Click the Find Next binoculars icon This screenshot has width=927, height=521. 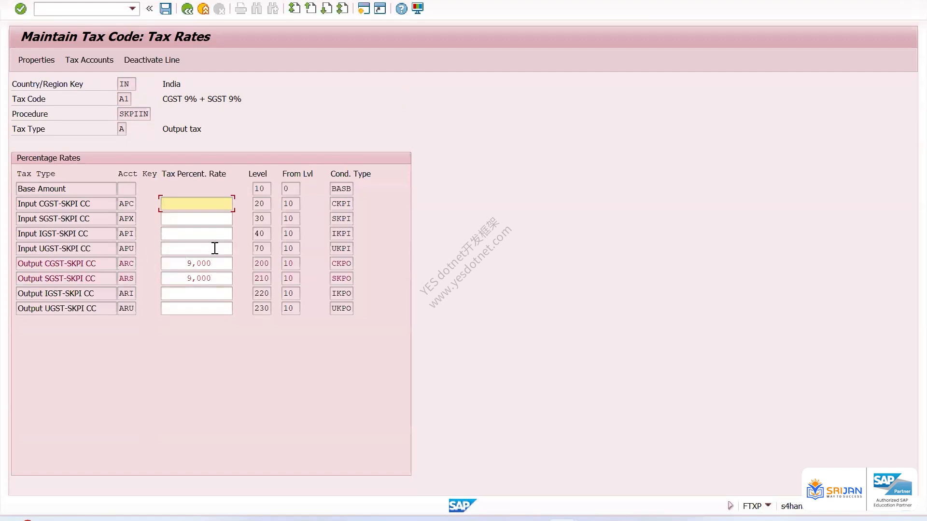(273, 9)
